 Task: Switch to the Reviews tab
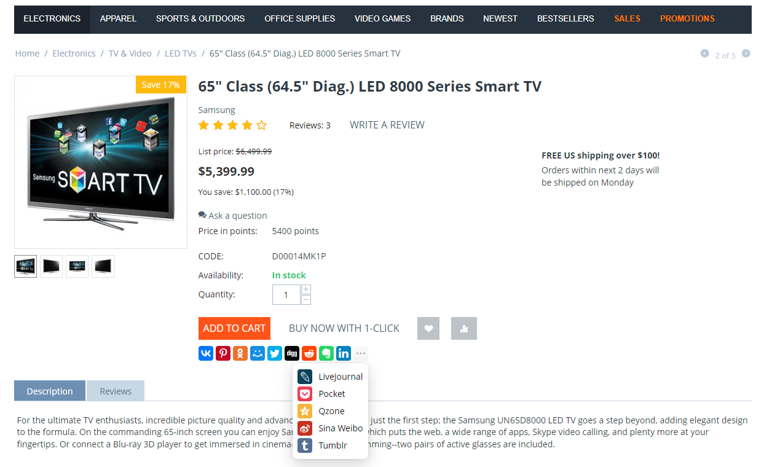(x=116, y=391)
